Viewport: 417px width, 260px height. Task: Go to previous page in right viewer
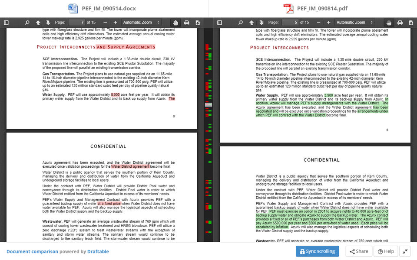252,23
